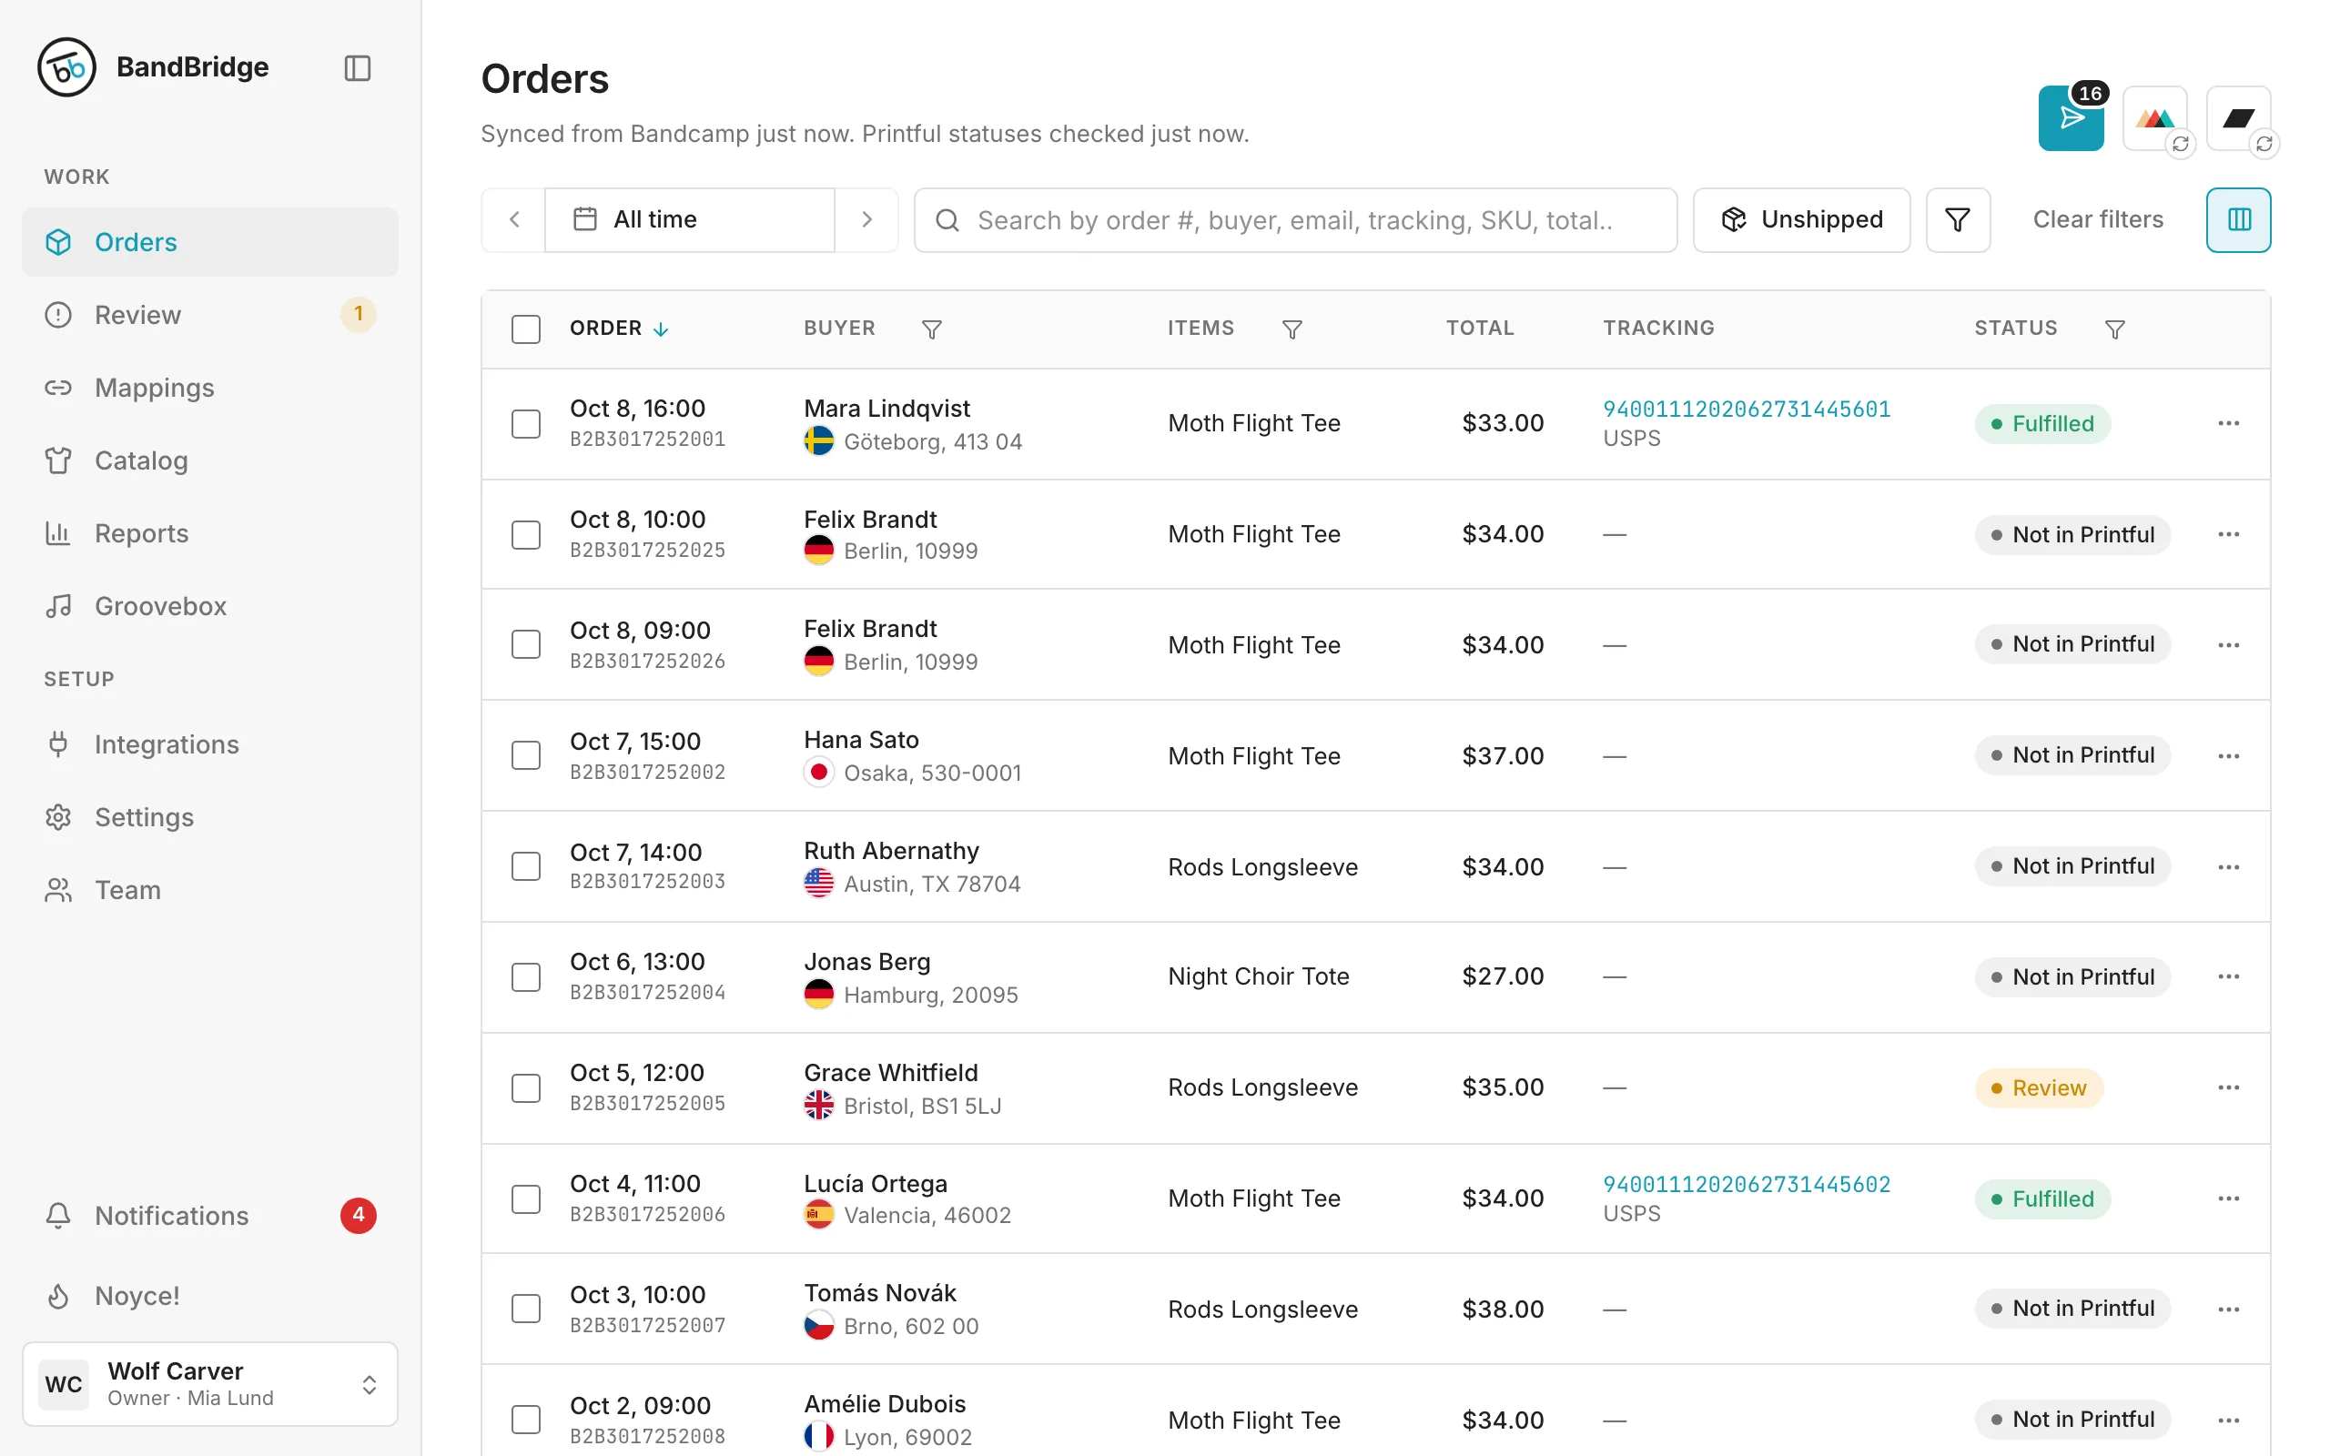Go to next date range

click(866, 219)
